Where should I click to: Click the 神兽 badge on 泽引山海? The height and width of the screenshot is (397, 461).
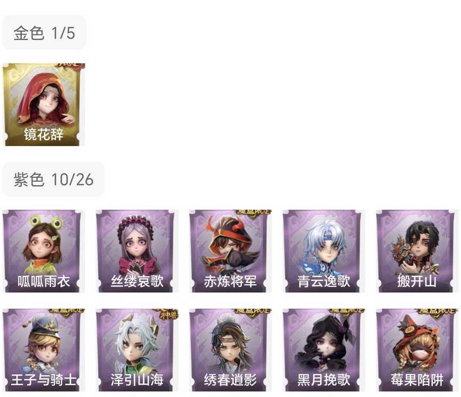click(x=169, y=314)
